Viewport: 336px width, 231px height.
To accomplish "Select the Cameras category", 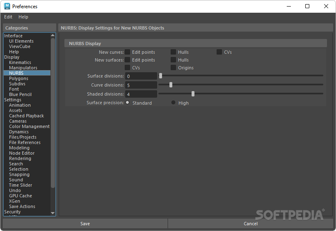I will pyautogui.click(x=18, y=121).
